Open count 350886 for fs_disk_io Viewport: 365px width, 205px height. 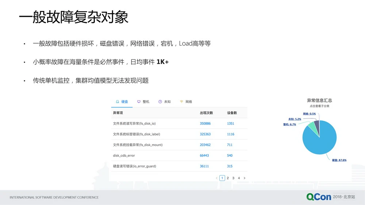[205, 123]
